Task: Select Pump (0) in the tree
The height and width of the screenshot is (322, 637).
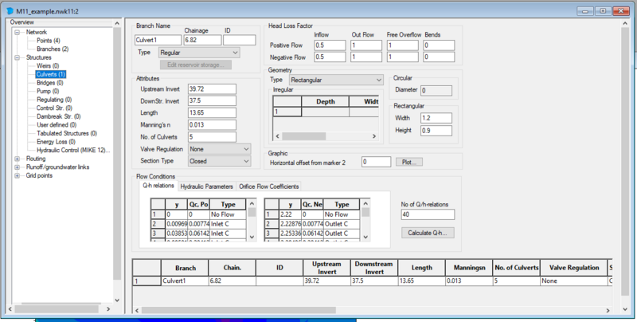Action: point(48,91)
